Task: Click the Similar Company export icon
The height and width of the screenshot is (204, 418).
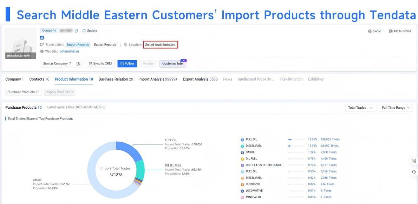Action: [x=78, y=64]
